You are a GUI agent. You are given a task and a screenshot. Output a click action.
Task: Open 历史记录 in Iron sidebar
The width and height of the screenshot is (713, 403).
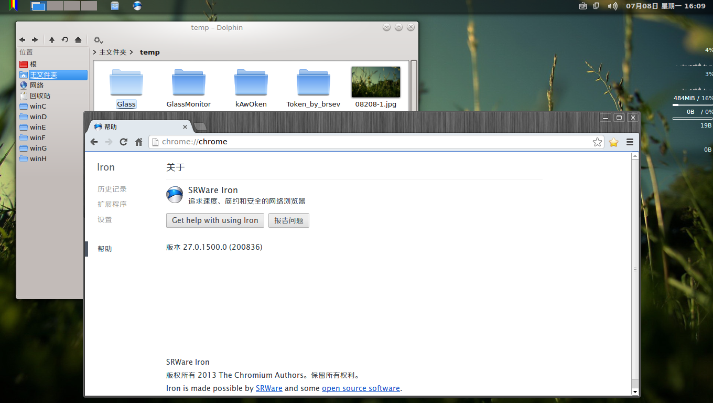(112, 189)
